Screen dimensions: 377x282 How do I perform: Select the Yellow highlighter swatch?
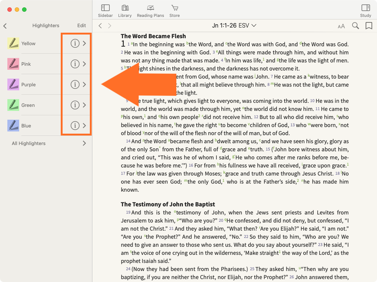(x=13, y=43)
